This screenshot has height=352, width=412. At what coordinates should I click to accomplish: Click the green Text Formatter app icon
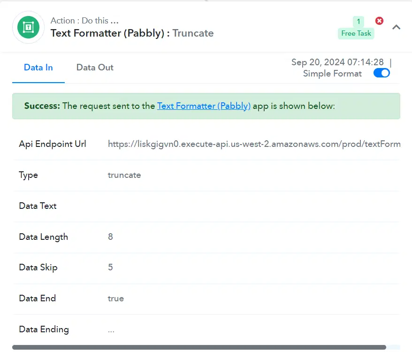(x=28, y=27)
